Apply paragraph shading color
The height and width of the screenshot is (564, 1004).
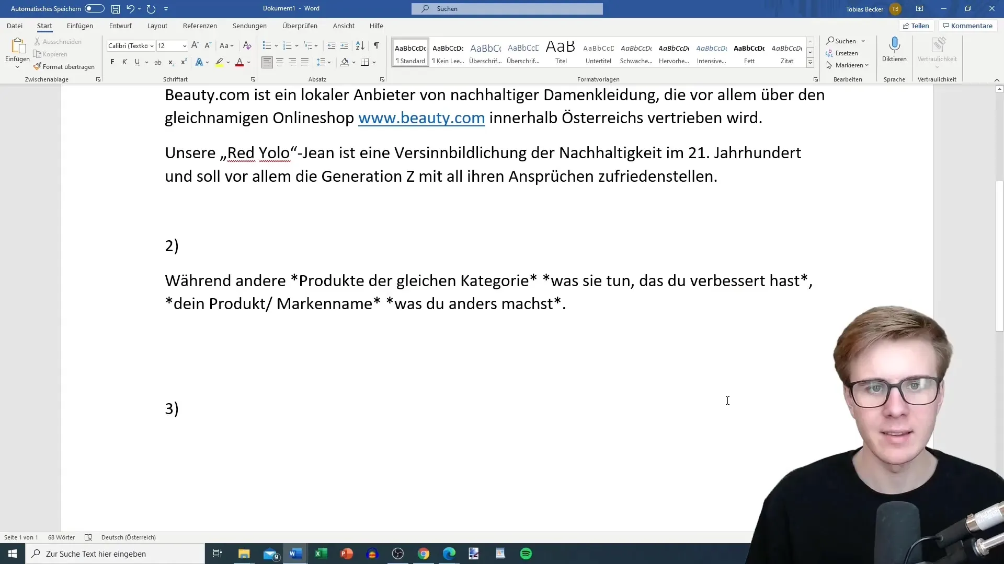(x=345, y=62)
